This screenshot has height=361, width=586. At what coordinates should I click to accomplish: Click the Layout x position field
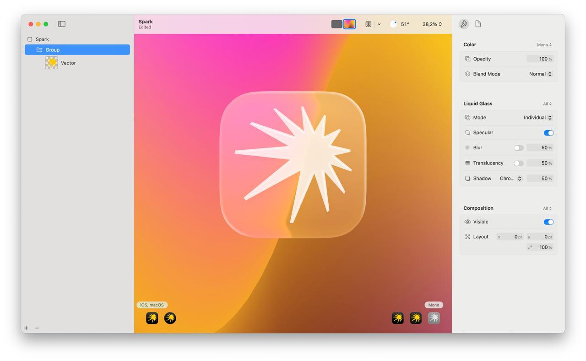click(x=510, y=237)
